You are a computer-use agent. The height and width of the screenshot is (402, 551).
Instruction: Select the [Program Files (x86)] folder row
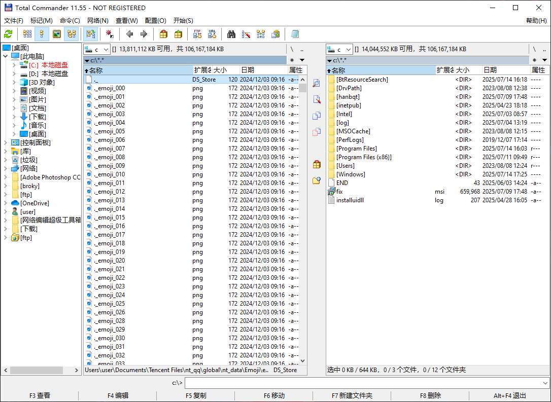point(437,157)
